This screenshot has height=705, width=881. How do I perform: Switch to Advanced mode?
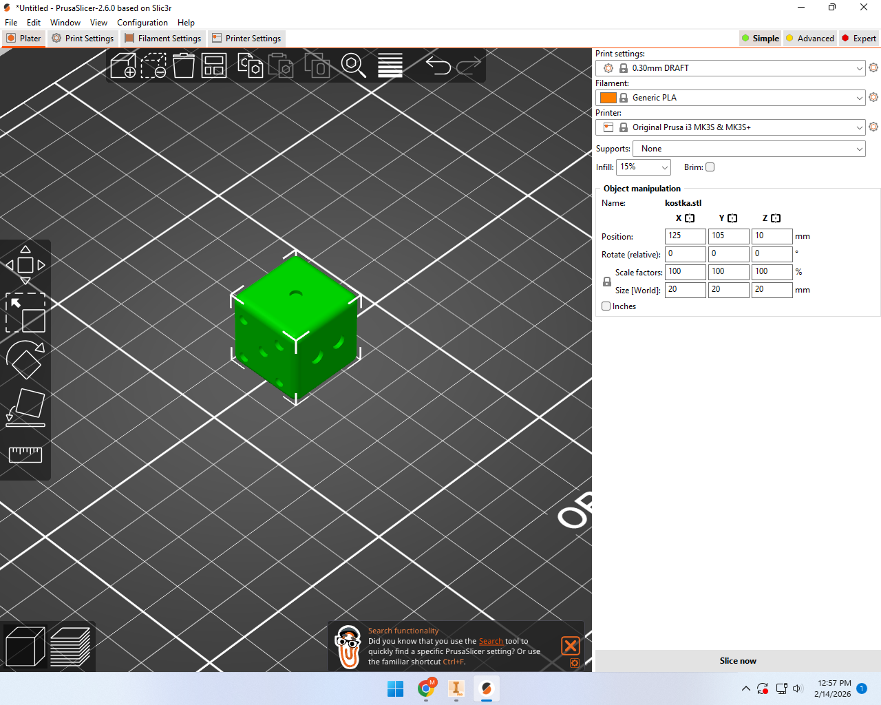[810, 39]
